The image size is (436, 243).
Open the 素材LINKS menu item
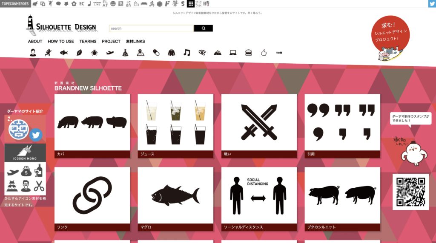point(135,41)
